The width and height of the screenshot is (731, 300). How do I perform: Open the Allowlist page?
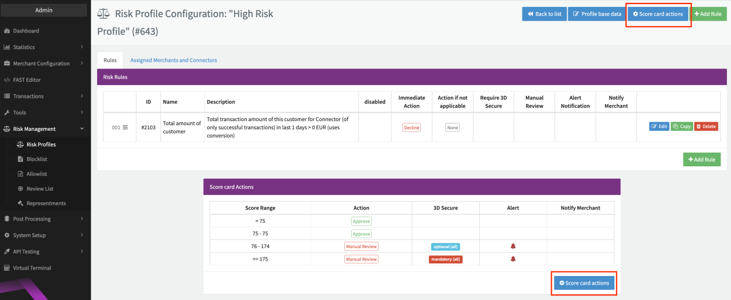[x=37, y=174]
